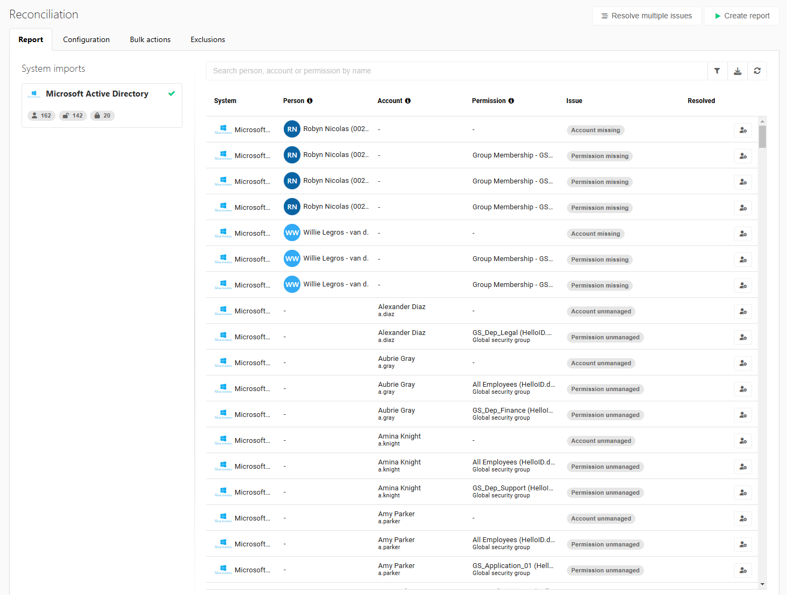The image size is (787, 595).
Task: Click scrollbar down arrow of report table
Action: [762, 584]
